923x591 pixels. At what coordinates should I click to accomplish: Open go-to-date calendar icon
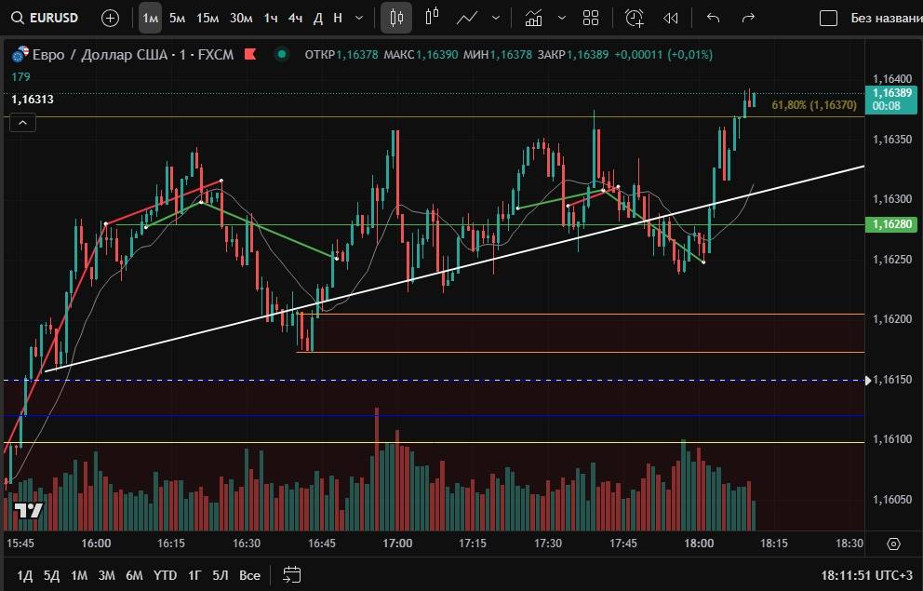291,574
